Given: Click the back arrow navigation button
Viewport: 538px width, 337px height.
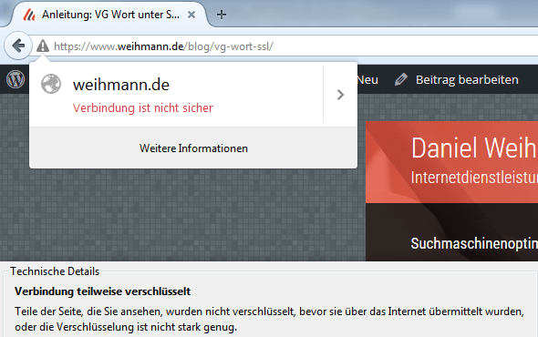Looking at the screenshot, I should [18, 46].
